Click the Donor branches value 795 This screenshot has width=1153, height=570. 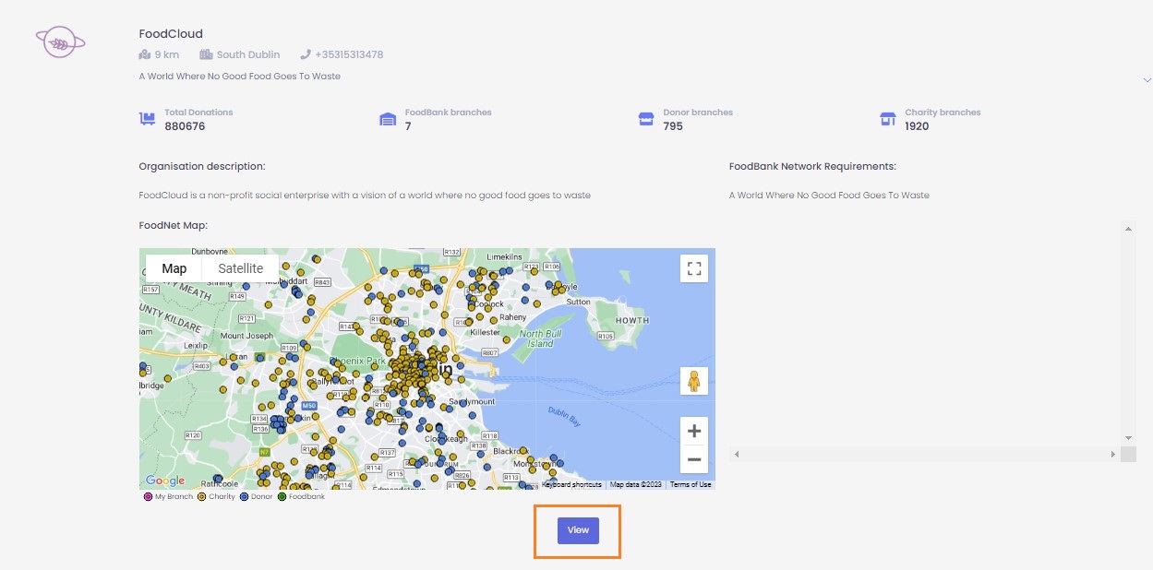(x=673, y=126)
